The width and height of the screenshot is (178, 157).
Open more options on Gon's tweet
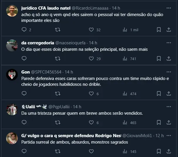click(169, 72)
